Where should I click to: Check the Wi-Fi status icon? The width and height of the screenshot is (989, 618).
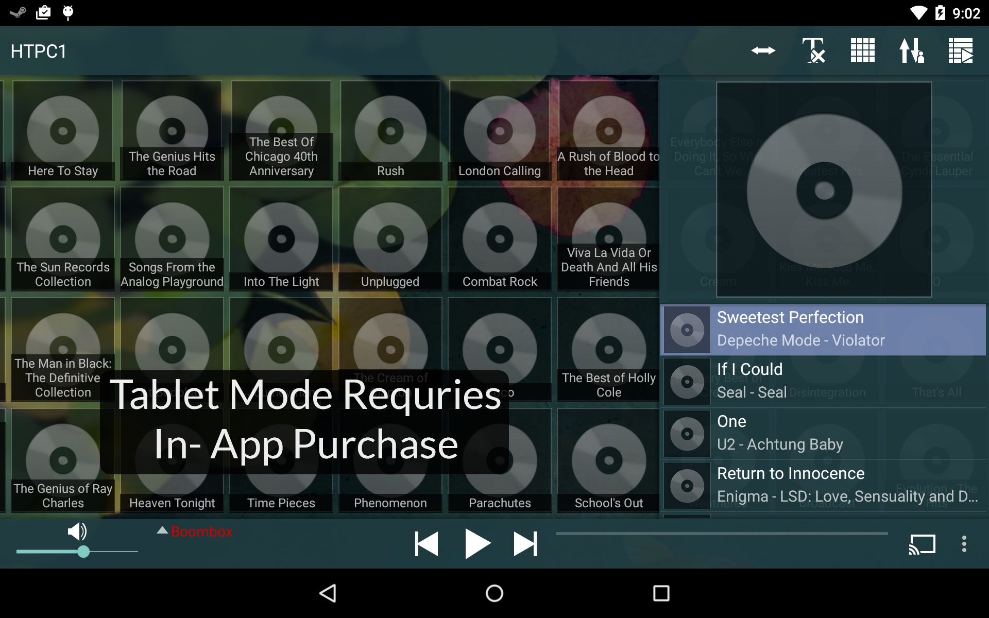(918, 13)
